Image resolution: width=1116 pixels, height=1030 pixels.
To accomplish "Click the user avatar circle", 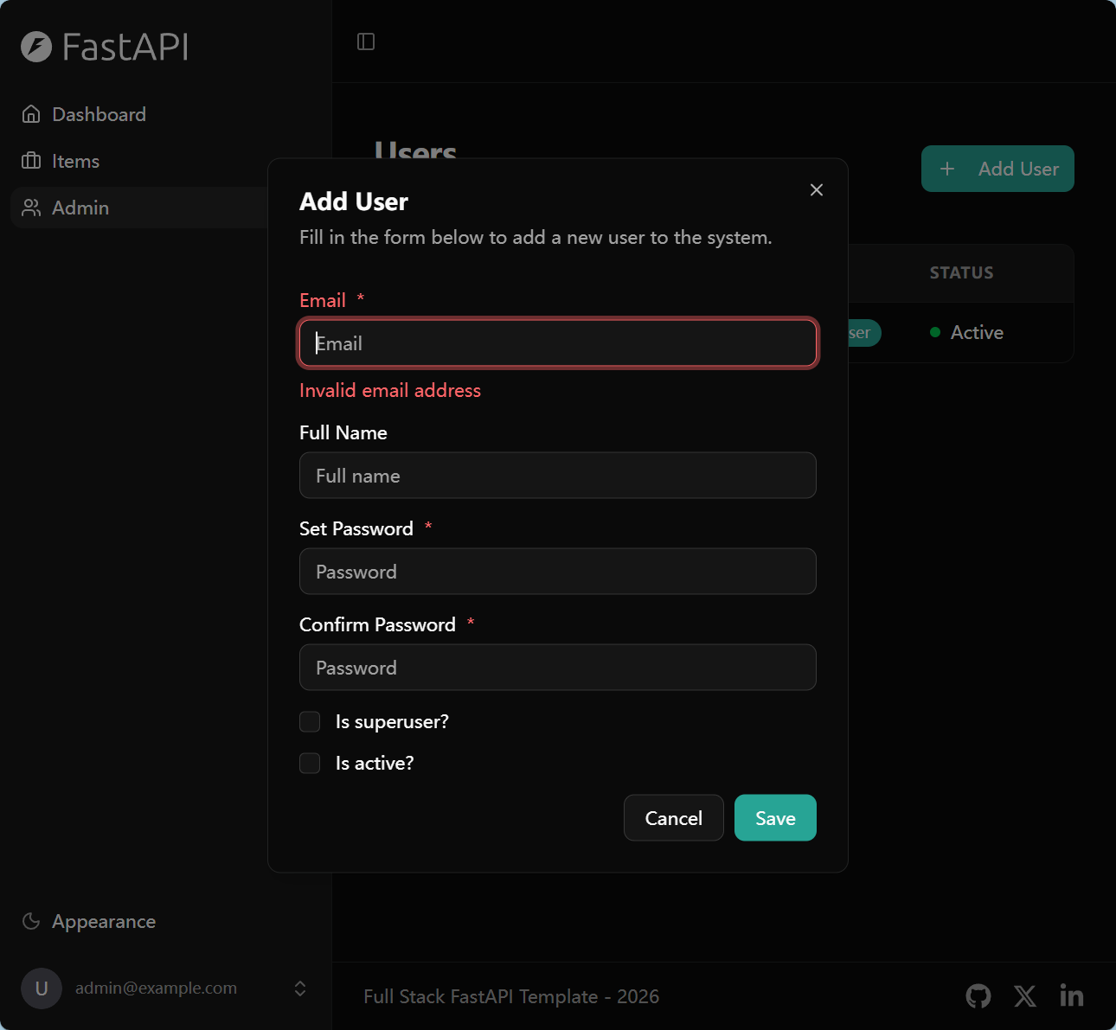I will point(42,988).
